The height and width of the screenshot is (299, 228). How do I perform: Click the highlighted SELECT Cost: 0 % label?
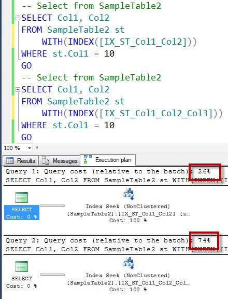click(x=22, y=213)
